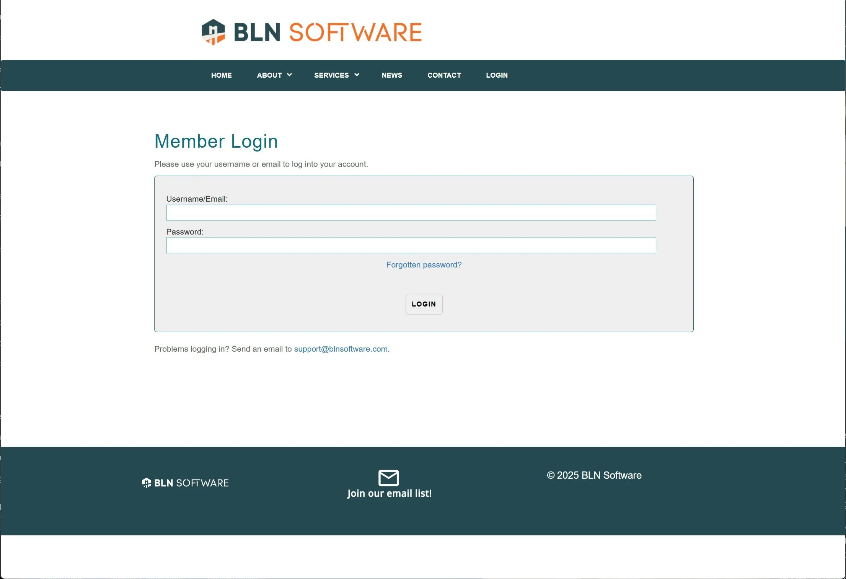Open the News nav item
Image resolution: width=846 pixels, height=579 pixels.
392,75
